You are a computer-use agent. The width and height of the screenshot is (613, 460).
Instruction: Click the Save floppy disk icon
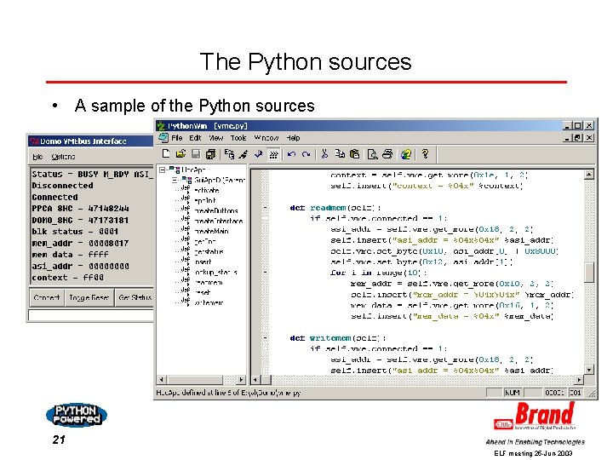[x=196, y=154]
